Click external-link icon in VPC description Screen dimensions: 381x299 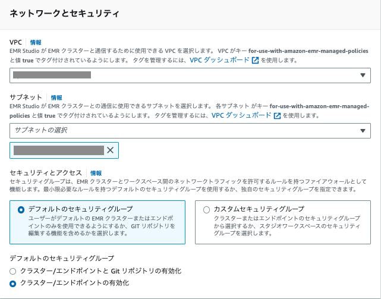pos(255,60)
